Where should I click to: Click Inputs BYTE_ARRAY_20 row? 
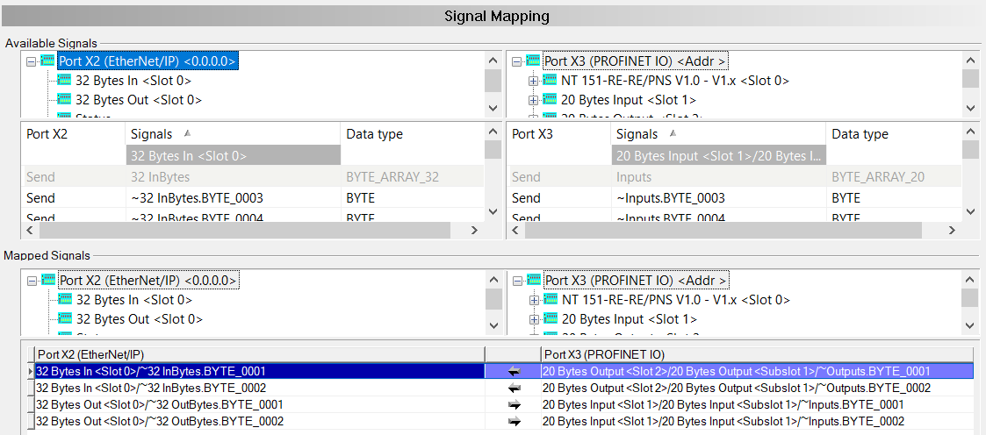(734, 177)
